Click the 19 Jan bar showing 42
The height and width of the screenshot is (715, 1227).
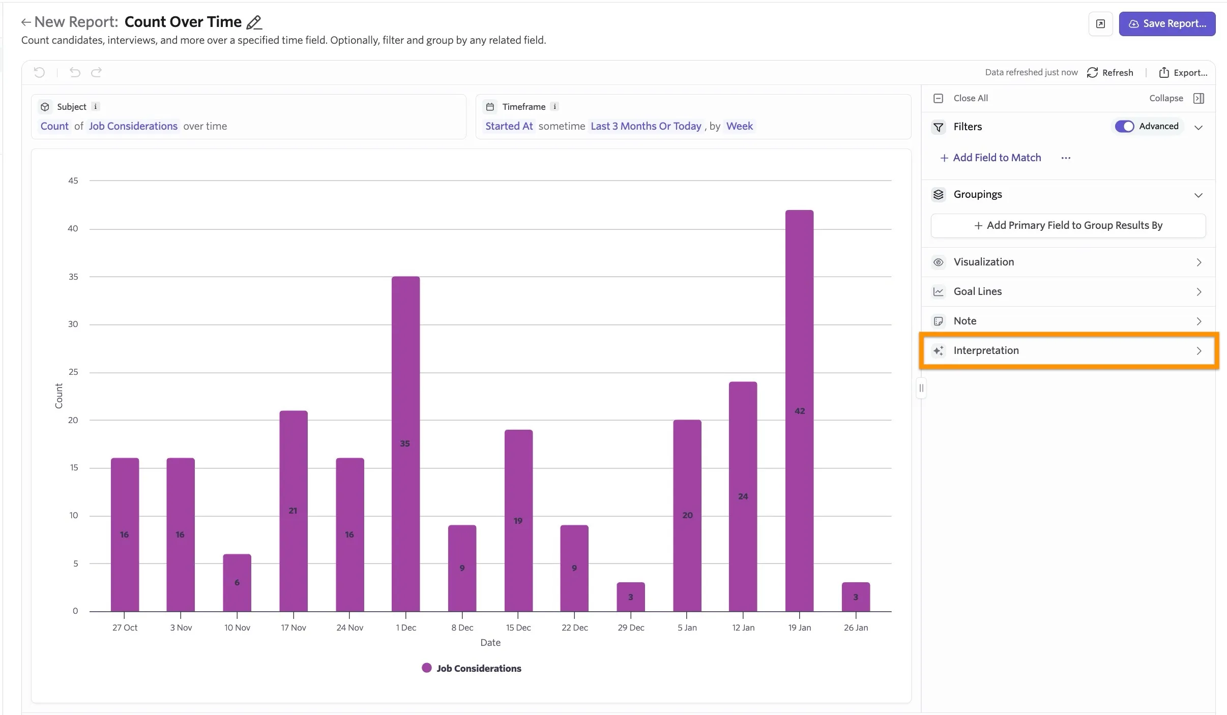(799, 410)
